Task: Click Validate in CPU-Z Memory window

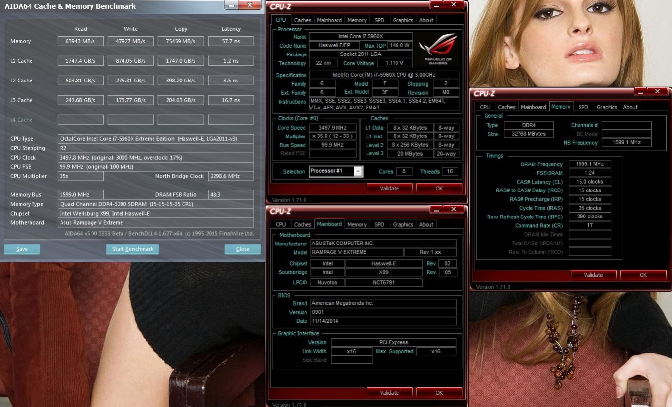Action: (593, 275)
